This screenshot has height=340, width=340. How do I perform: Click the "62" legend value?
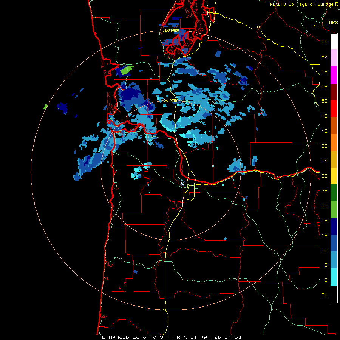325,57
